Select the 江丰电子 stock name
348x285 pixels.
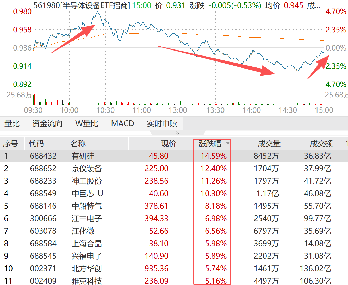tap(86, 219)
